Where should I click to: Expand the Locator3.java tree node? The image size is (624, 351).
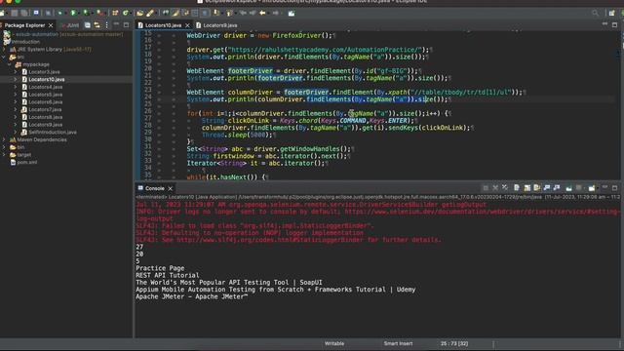tap(16, 72)
